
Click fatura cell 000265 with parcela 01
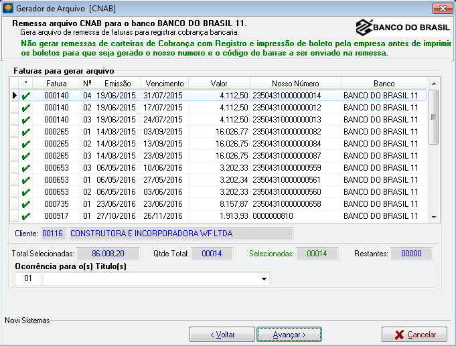(56, 132)
